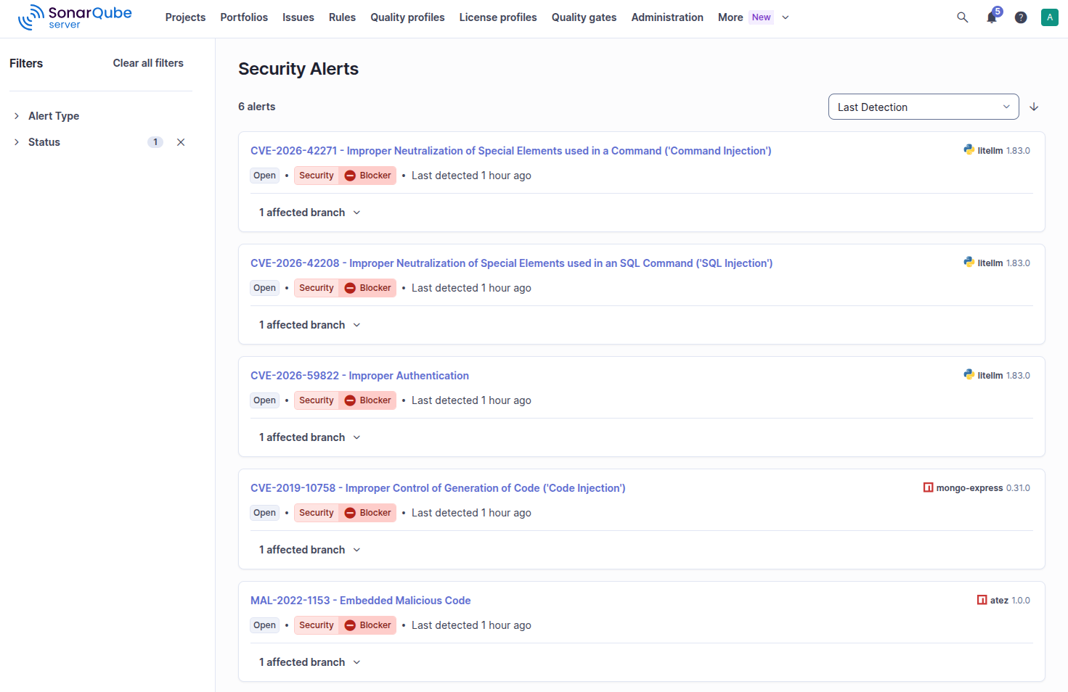This screenshot has width=1068, height=692.
Task: Open the Administration menu
Action: point(667,17)
